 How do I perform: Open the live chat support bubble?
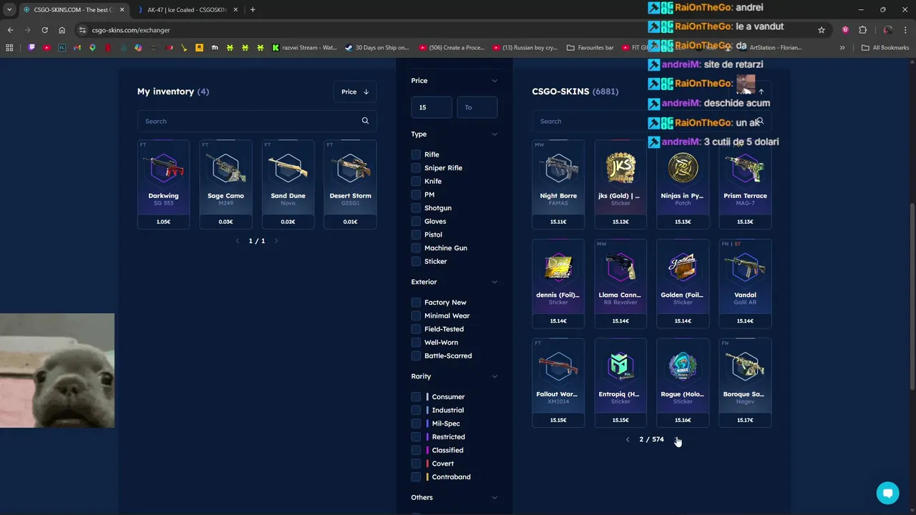[x=887, y=493]
